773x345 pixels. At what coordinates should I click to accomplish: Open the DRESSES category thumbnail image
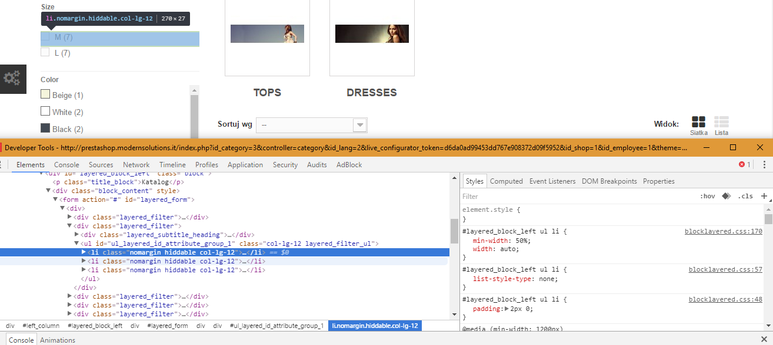(372, 33)
